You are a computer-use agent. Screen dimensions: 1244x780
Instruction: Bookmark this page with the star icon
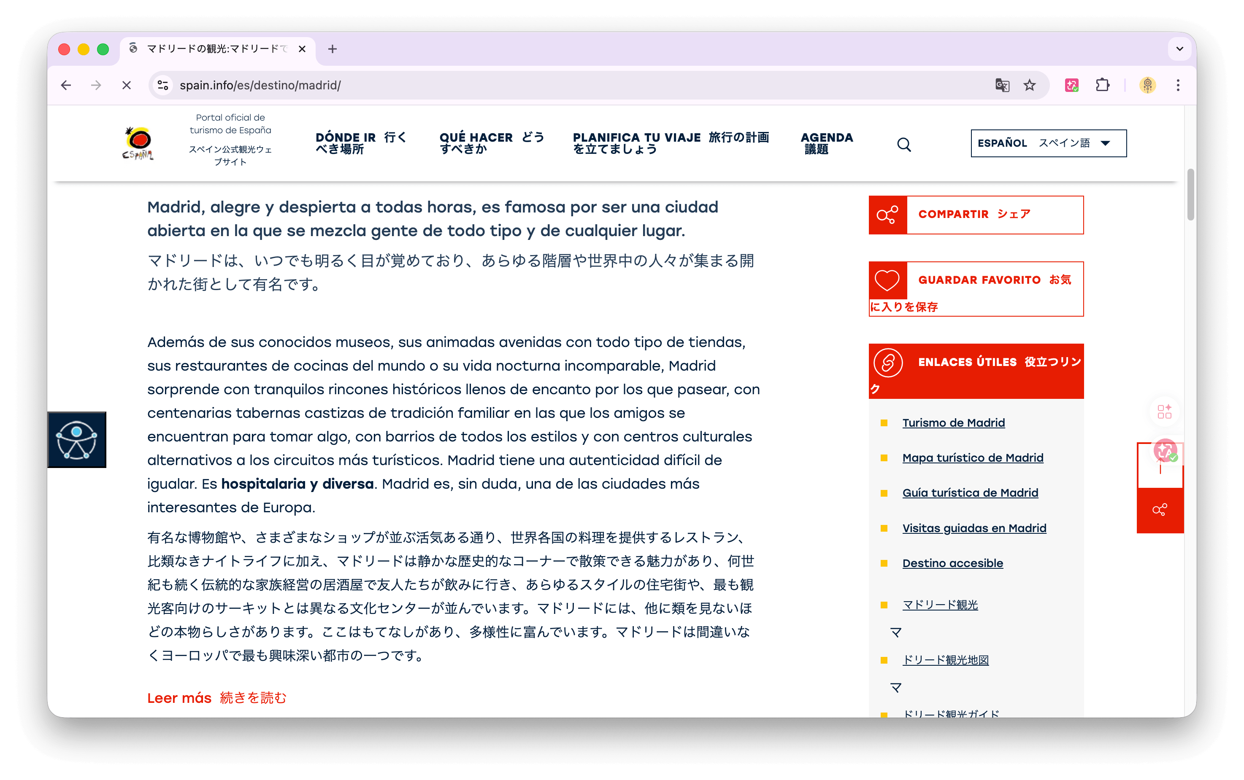[x=1029, y=85]
